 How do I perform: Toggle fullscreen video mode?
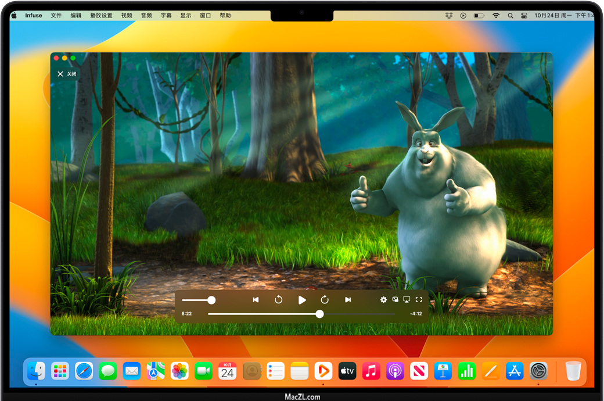point(419,299)
